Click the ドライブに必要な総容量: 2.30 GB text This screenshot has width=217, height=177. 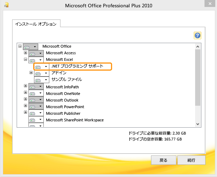(157, 133)
